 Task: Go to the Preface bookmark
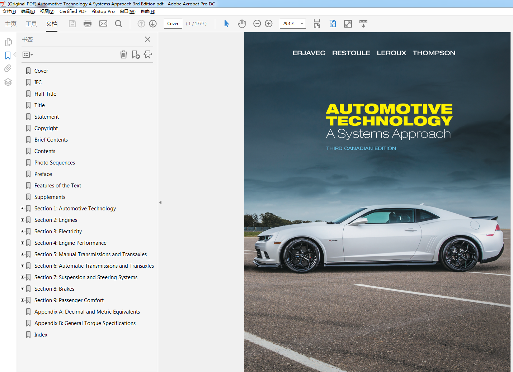[x=43, y=174]
